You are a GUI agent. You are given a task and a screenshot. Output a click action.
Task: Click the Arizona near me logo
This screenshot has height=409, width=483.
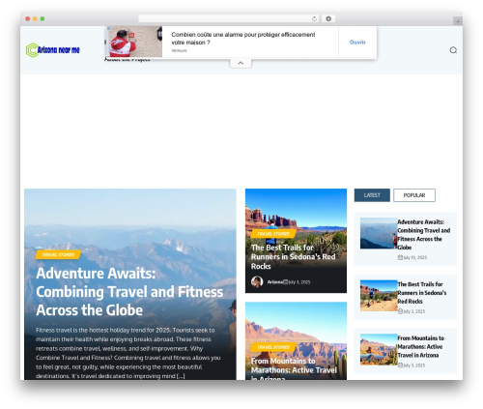click(x=53, y=50)
